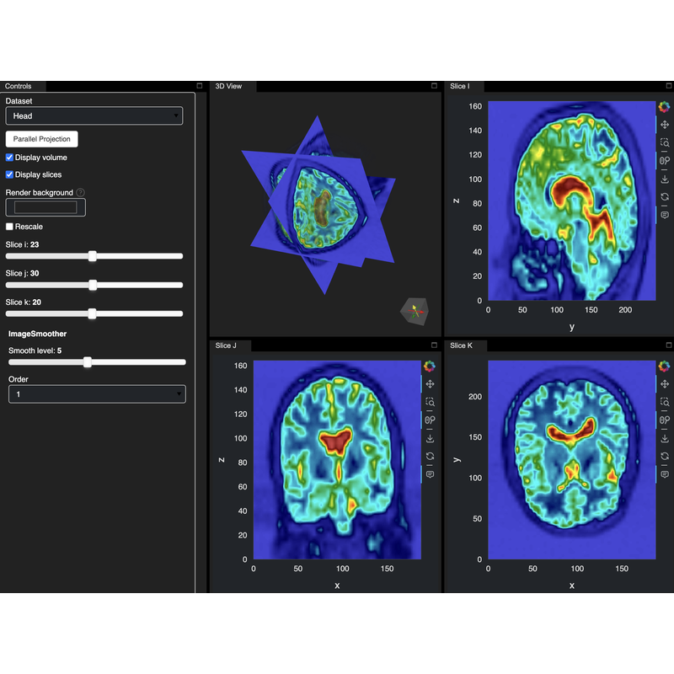The width and height of the screenshot is (674, 674).
Task: Click the Slice K panel header
Action: click(463, 345)
